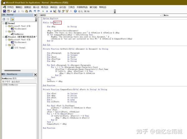Close the 属性 - NewMacros properties panel

pos(35,75)
